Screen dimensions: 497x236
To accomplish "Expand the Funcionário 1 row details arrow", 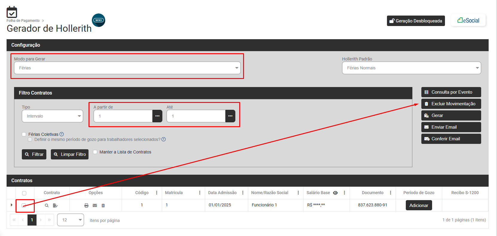I will pyautogui.click(x=11, y=205).
